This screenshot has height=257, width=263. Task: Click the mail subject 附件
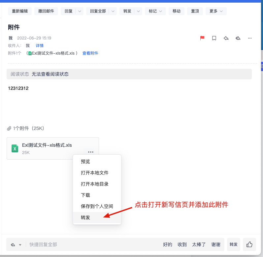tap(14, 27)
